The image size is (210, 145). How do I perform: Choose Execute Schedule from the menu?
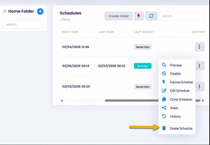[x=177, y=82]
